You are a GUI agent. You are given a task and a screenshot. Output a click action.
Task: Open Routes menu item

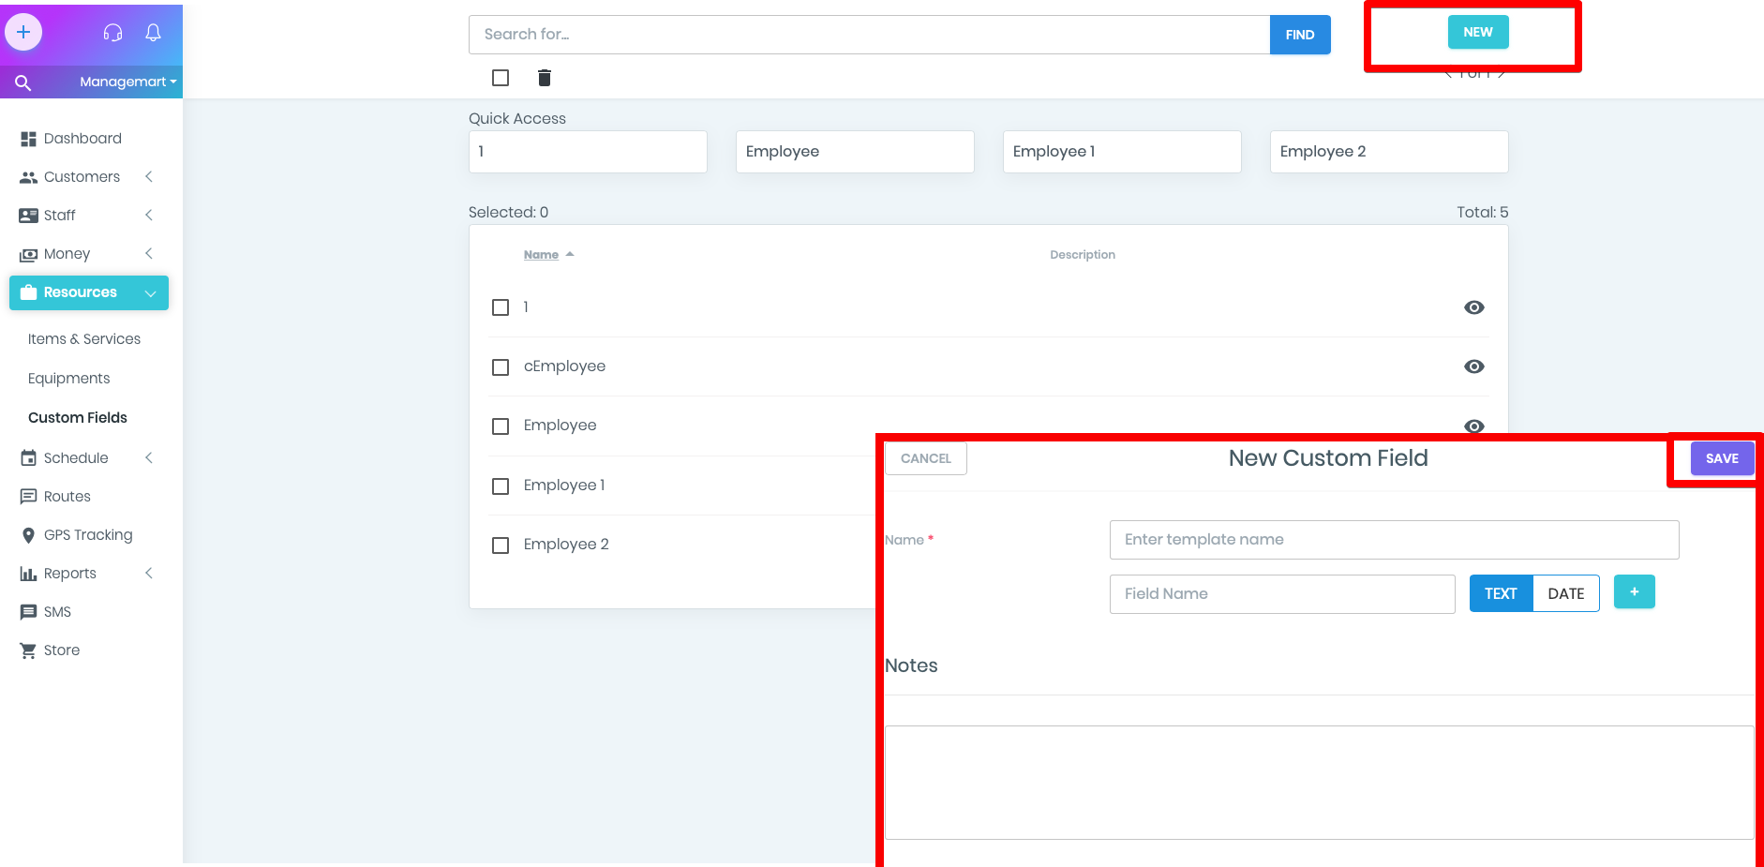coord(67,497)
